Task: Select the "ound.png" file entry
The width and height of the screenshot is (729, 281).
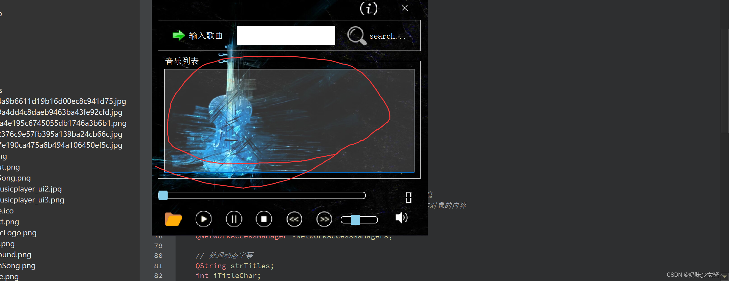Action: 16,255
